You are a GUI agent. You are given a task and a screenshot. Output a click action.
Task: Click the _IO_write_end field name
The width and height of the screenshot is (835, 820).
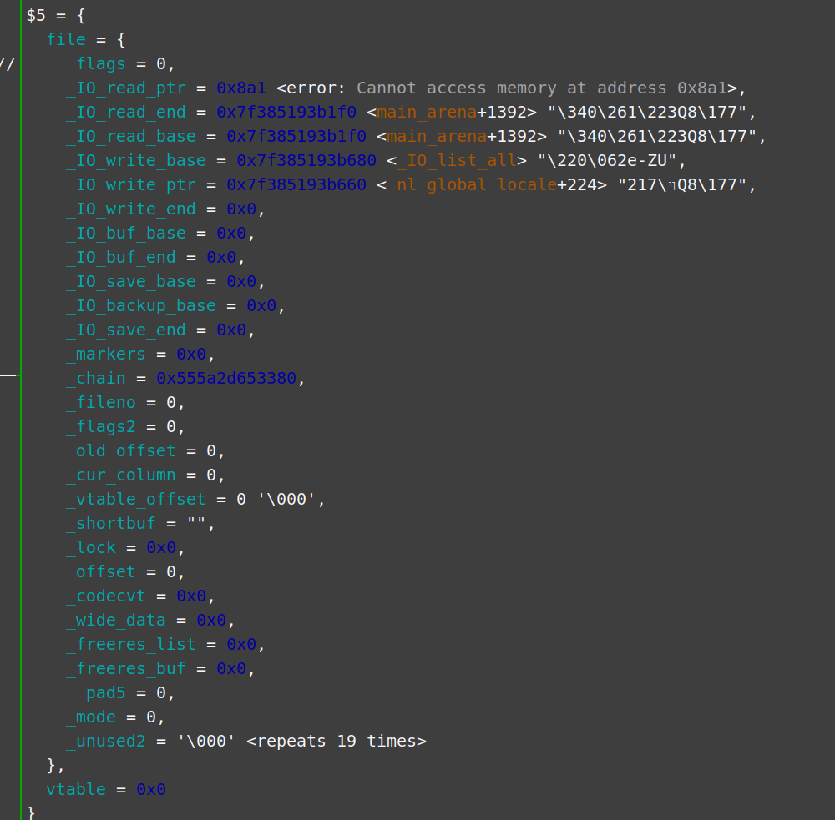point(131,209)
